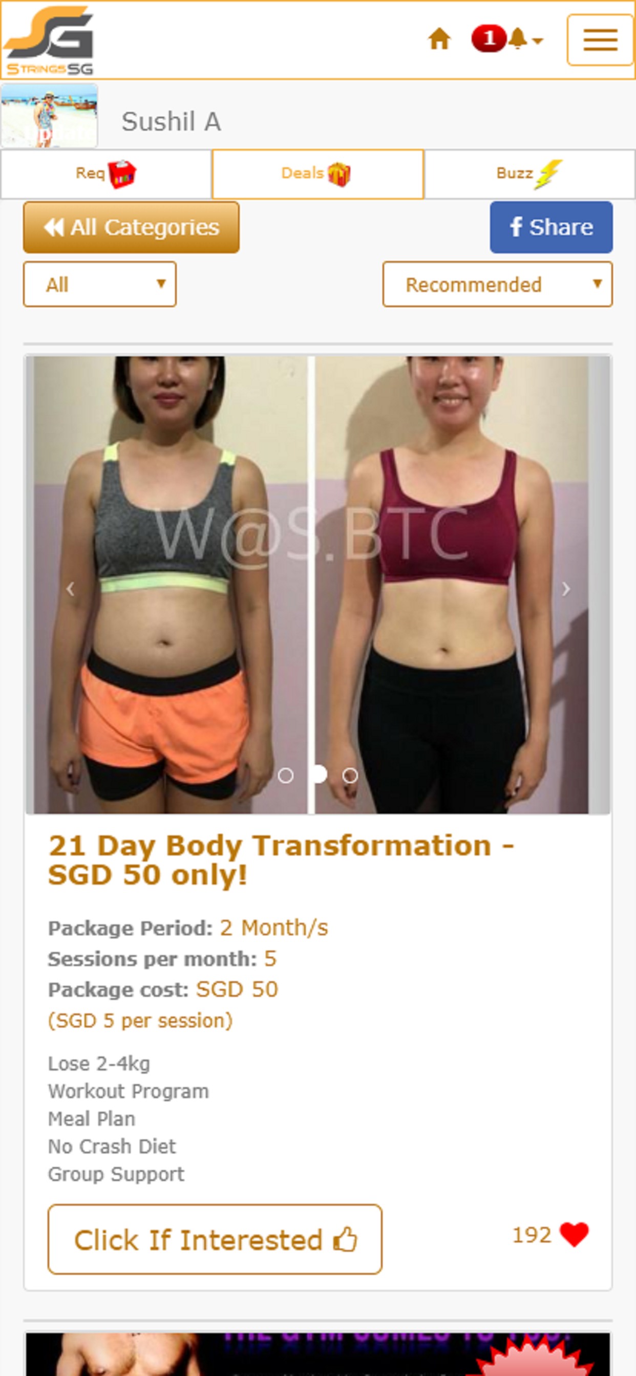Open the hamburger menu
This screenshot has width=636, height=1376.
pyautogui.click(x=600, y=40)
